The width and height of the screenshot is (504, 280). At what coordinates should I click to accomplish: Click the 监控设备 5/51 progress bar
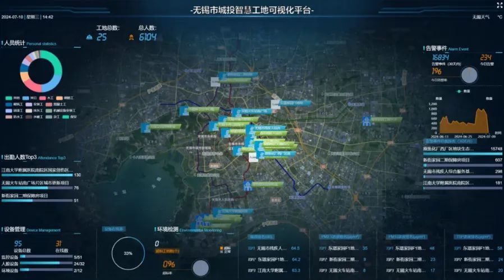point(46,256)
